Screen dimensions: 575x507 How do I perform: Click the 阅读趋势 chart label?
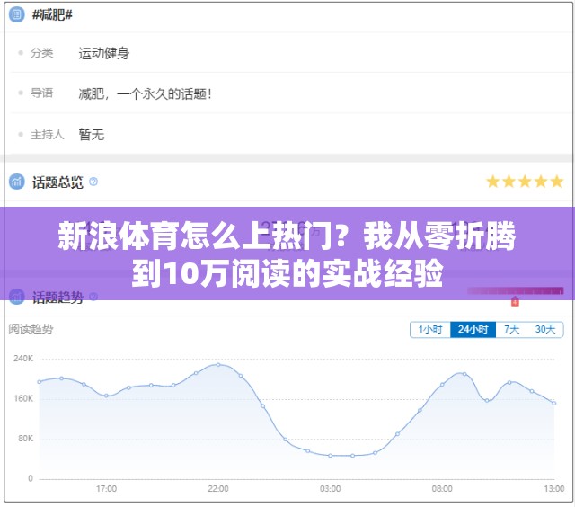point(31,329)
